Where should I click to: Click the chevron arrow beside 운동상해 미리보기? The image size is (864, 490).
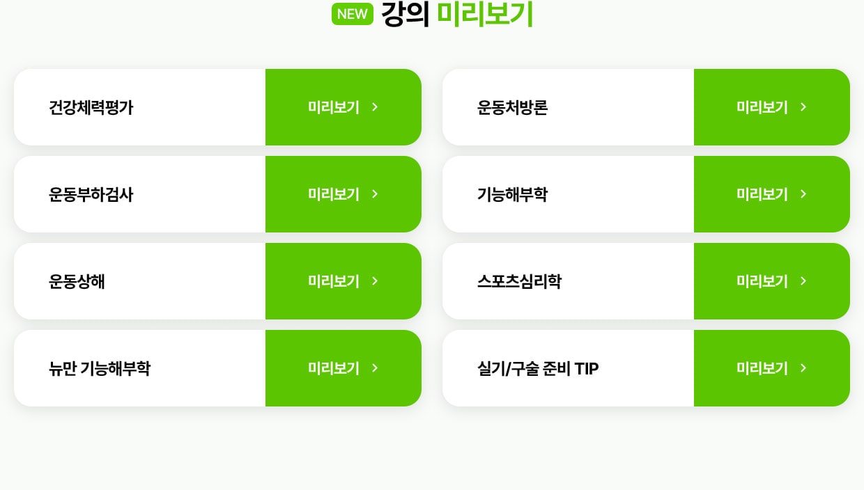click(x=374, y=281)
